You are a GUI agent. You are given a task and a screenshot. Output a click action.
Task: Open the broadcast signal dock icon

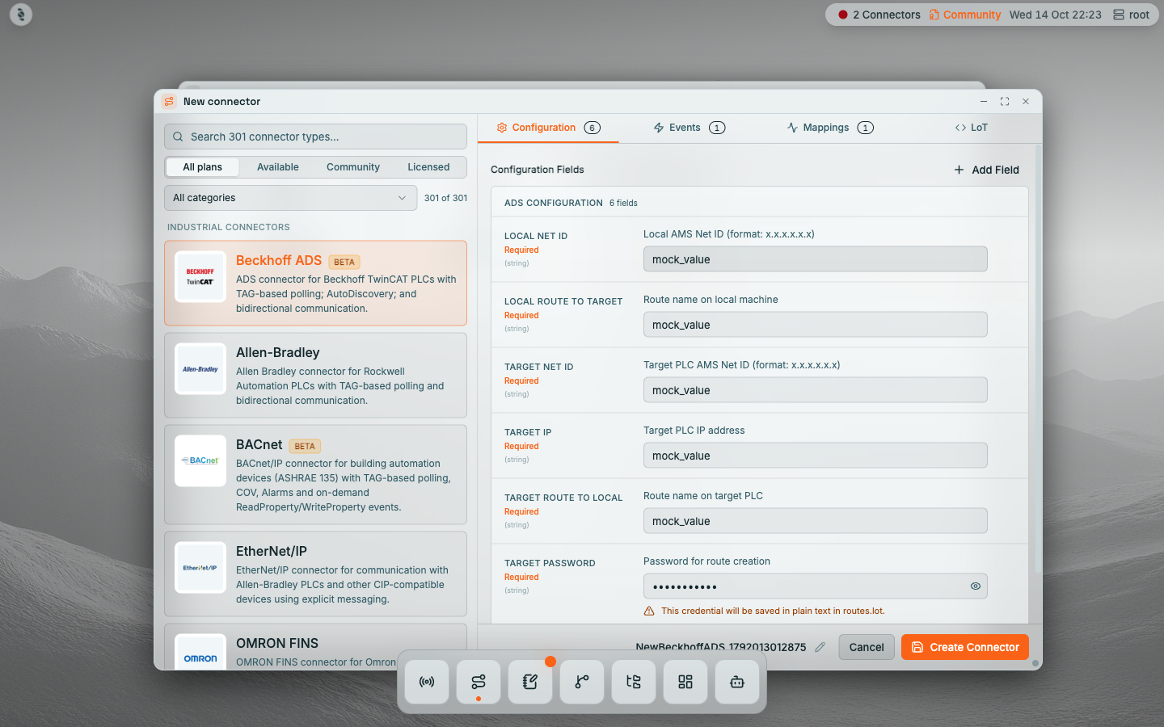pos(427,682)
